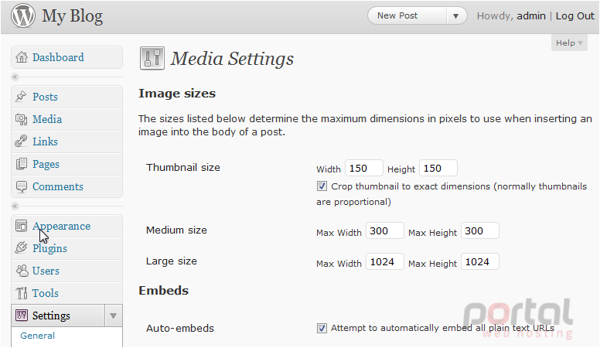Click the Large size Max Height field
The image size is (600, 348).
click(x=480, y=262)
